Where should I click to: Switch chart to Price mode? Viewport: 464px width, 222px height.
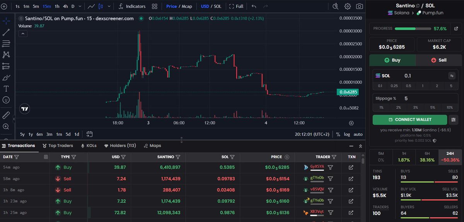[171, 6]
